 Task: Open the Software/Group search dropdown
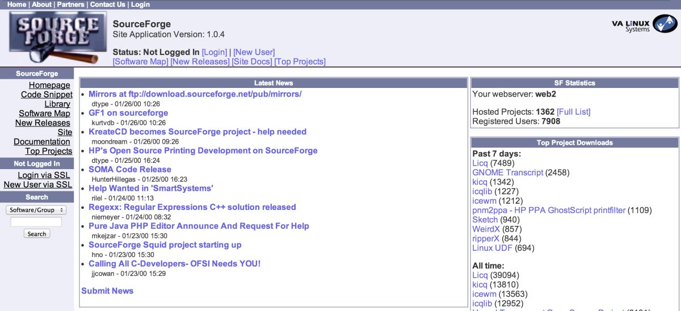[x=36, y=210]
